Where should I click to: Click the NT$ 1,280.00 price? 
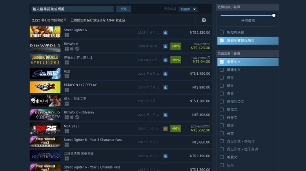tap(200, 101)
